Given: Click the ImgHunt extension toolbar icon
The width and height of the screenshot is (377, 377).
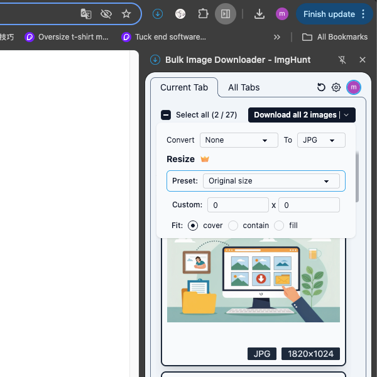Looking at the screenshot, I should tap(158, 14).
